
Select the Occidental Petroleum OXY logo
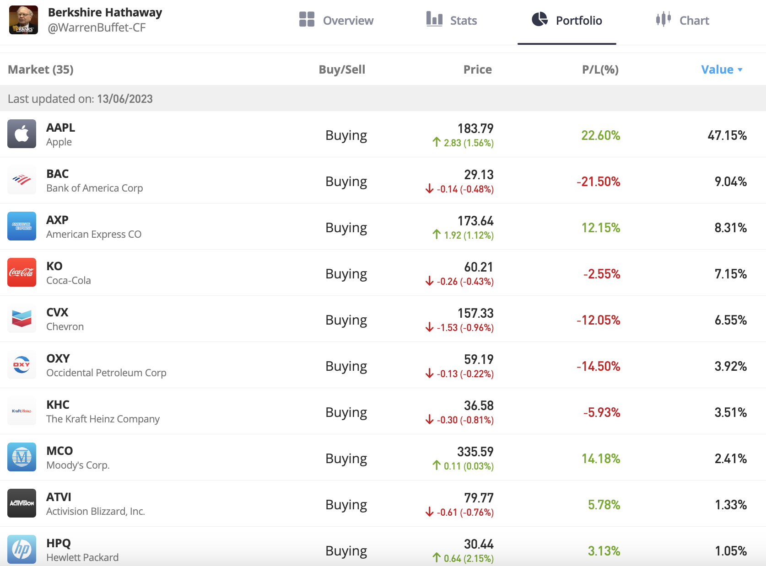pyautogui.click(x=22, y=365)
